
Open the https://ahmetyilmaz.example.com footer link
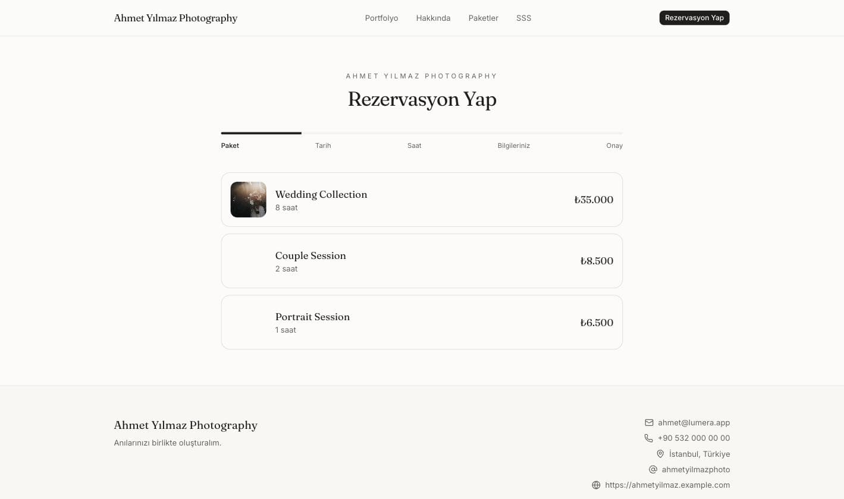(x=667, y=485)
